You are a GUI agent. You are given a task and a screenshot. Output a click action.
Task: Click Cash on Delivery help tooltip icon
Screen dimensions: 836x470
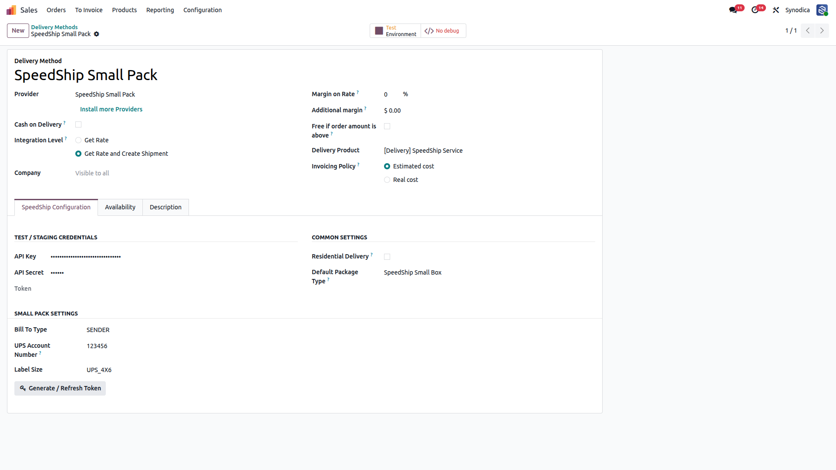click(x=64, y=123)
